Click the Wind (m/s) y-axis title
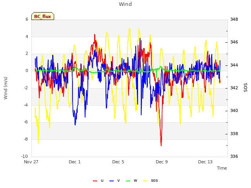 [x=5, y=88]
